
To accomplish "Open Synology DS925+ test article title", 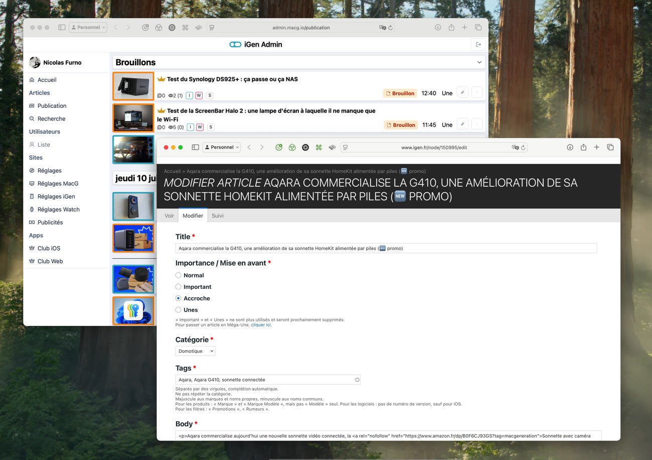I will click(x=232, y=79).
